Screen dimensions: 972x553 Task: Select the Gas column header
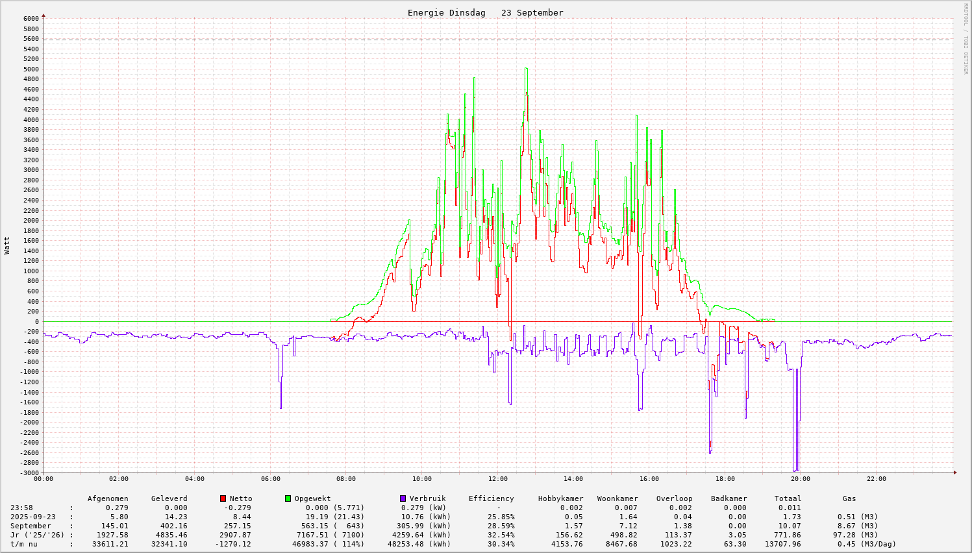pos(849,498)
